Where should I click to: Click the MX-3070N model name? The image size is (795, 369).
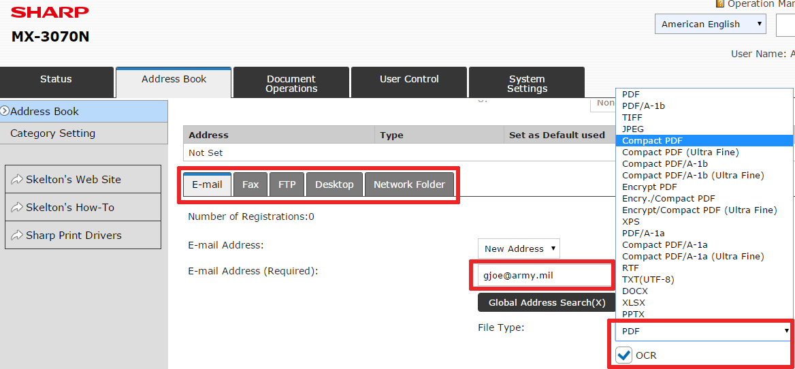click(x=50, y=37)
